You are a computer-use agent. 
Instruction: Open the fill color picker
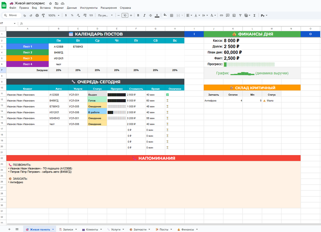[x=165, y=16]
